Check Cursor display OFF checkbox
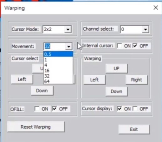 (x=135, y=109)
